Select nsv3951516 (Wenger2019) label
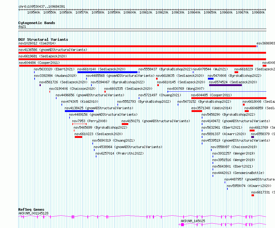 (234, 160)
